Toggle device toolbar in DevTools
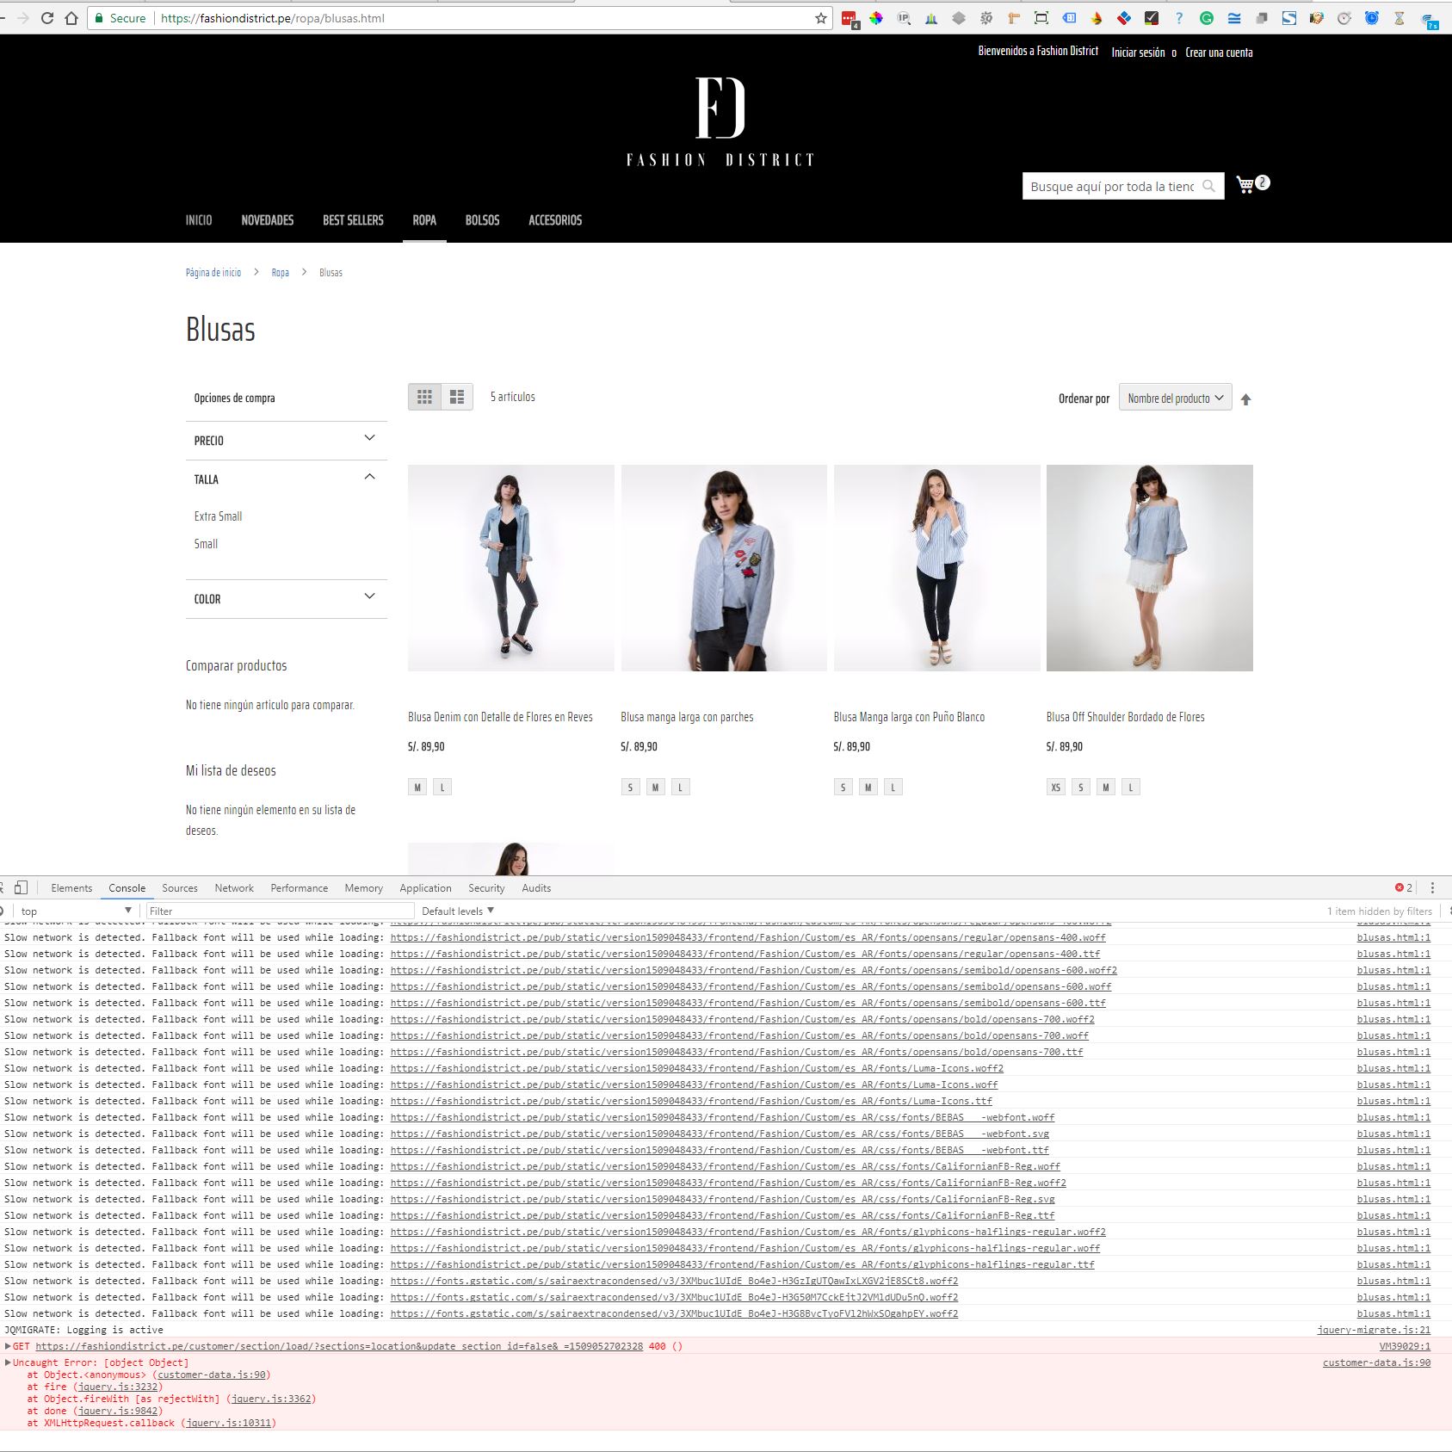 click(21, 887)
